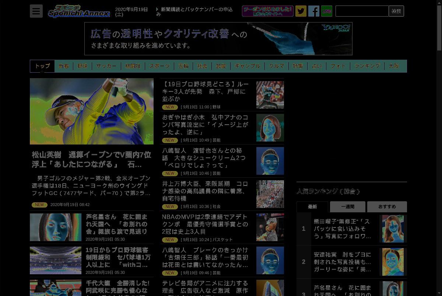This screenshot has width=442, height=296.
Task: Open the Facebook icon link
Action: 314,11
